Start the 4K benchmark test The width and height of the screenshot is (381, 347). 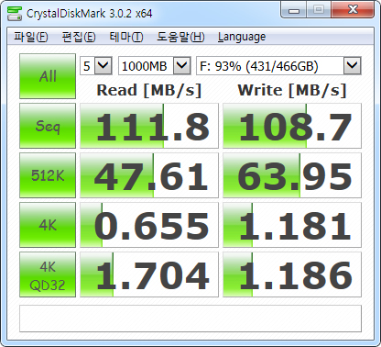[48, 225]
